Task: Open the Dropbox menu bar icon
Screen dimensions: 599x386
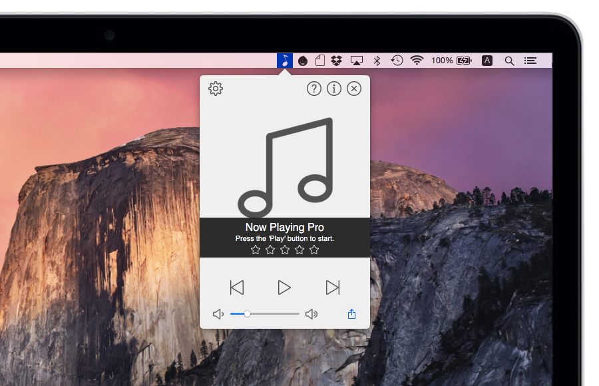Action: (x=337, y=61)
